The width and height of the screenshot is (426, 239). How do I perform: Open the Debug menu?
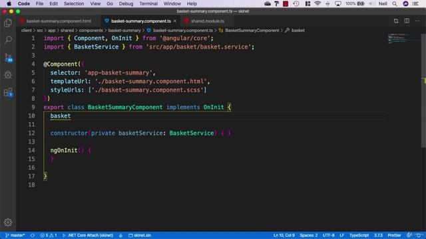point(126,3)
